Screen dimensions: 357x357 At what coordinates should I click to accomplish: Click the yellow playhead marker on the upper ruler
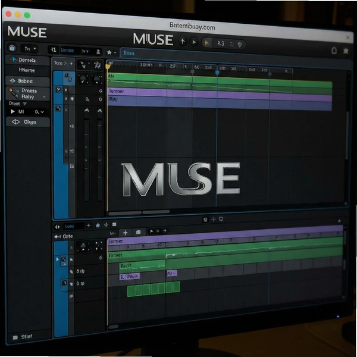tap(108, 67)
